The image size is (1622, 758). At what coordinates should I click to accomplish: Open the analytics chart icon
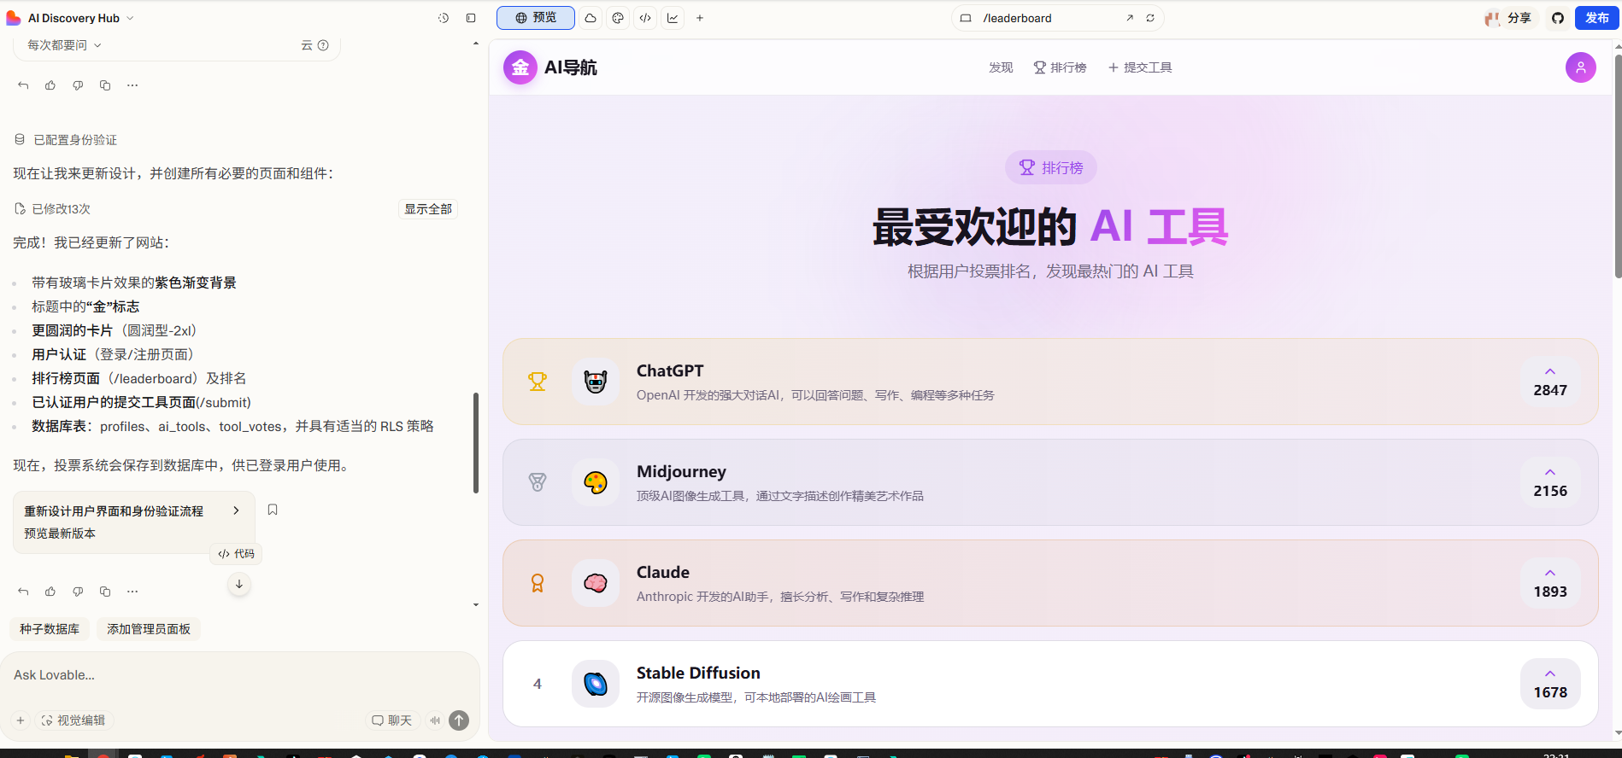[x=673, y=18]
